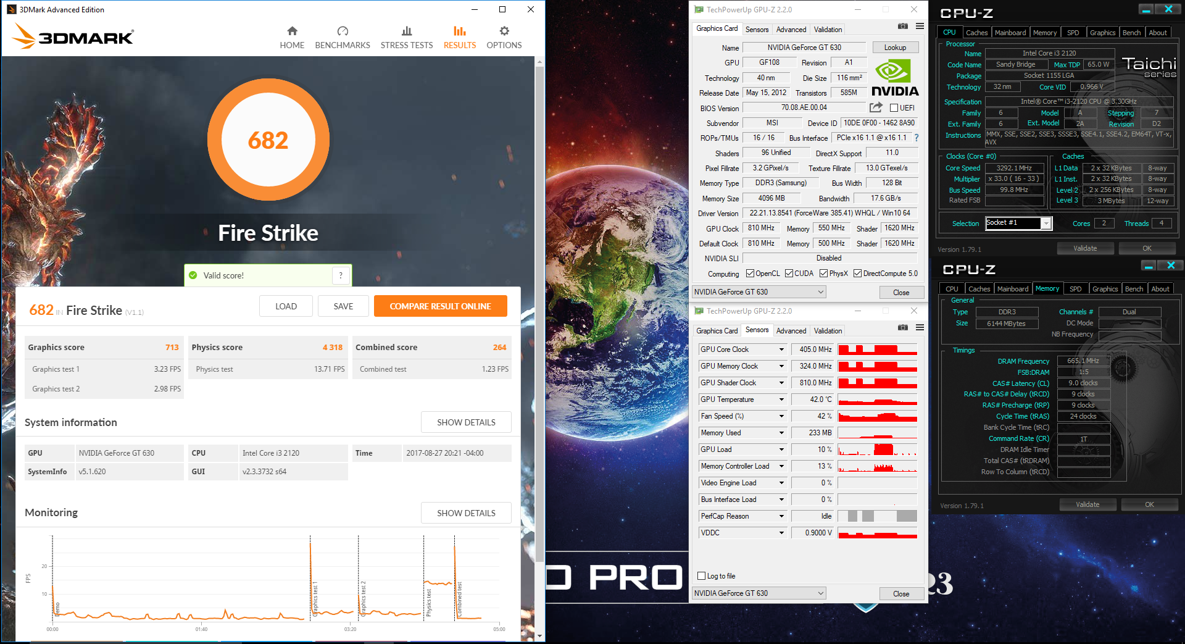
Task: Click the LOAD button in 3DMark
Action: pyautogui.click(x=286, y=306)
